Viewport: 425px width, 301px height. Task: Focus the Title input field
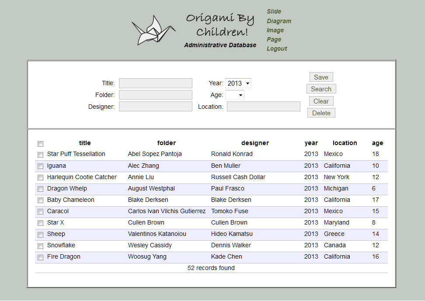[155, 83]
